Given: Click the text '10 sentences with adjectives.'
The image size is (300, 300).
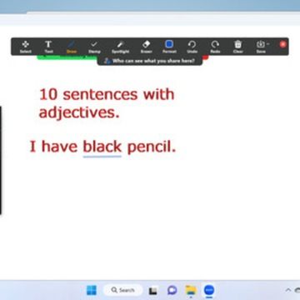Looking at the screenshot, I should (x=107, y=103).
